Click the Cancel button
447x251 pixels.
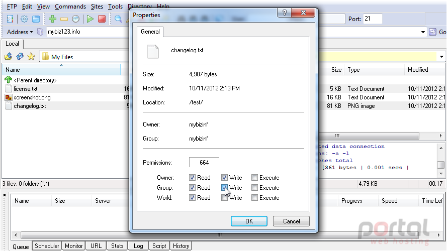[291, 221]
